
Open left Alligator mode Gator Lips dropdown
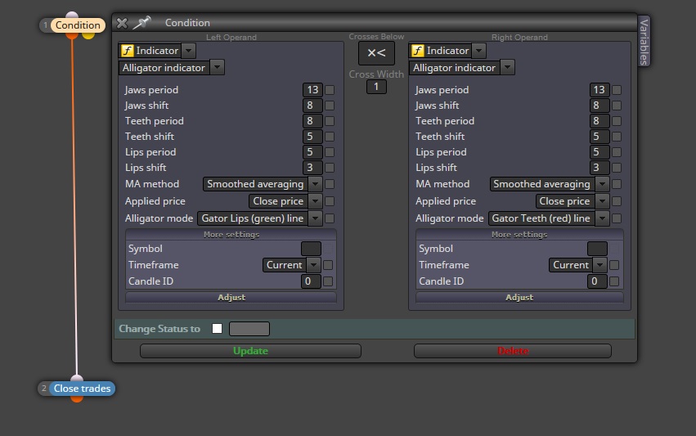315,218
